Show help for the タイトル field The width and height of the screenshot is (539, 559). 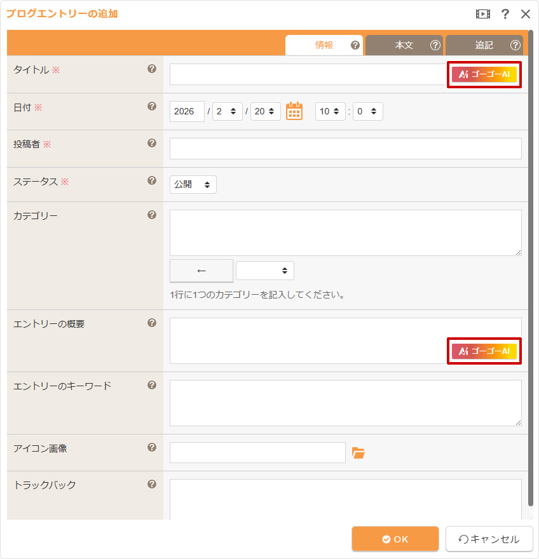[x=152, y=69]
